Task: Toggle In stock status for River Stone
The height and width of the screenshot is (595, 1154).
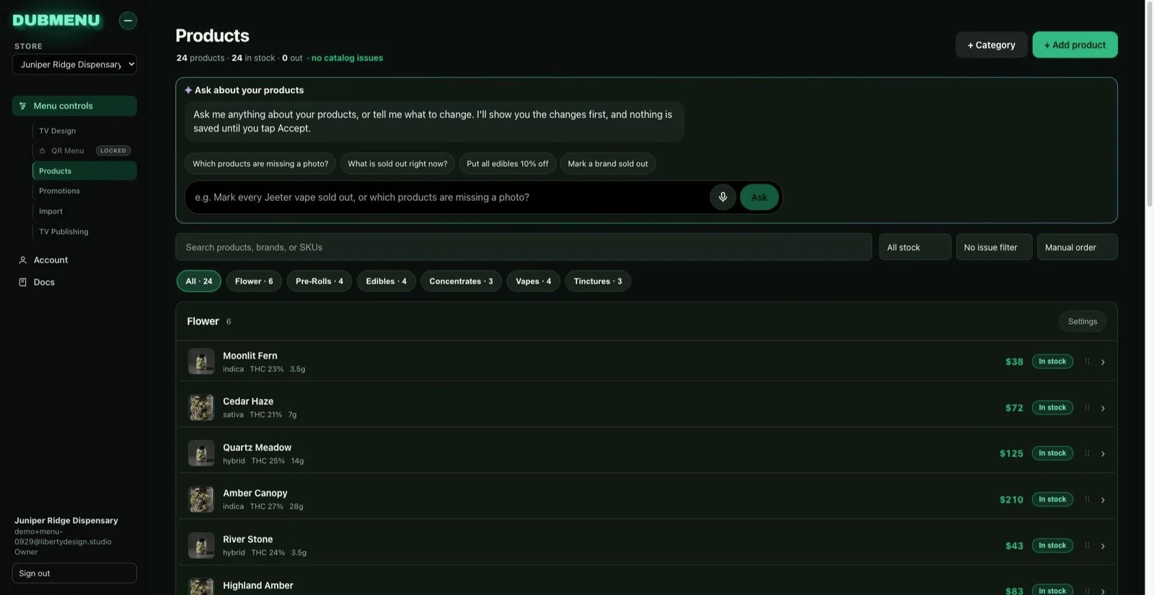Action: 1052,545
